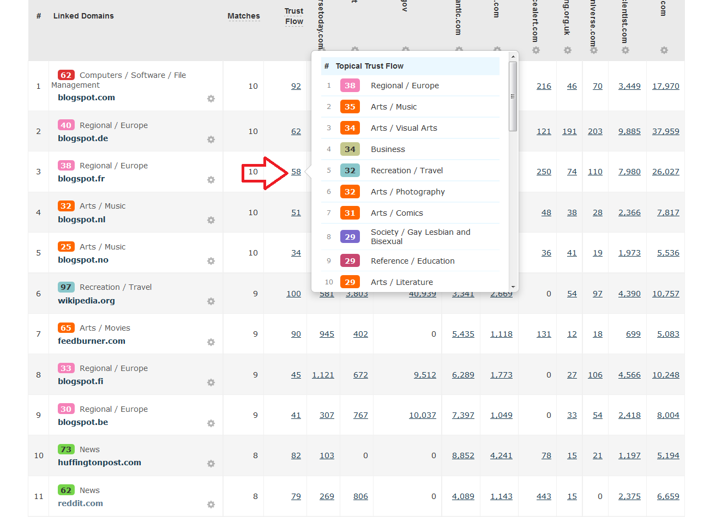
Task: Click red 62 badge for blogspot.com
Action: coord(66,75)
